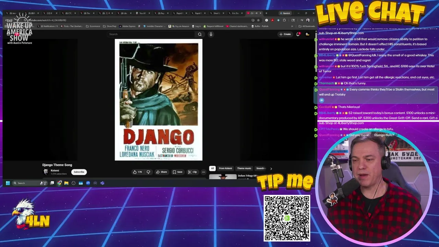Click into the YouTube search field
Viewport: 439px width, 247px height.
[x=151, y=34]
